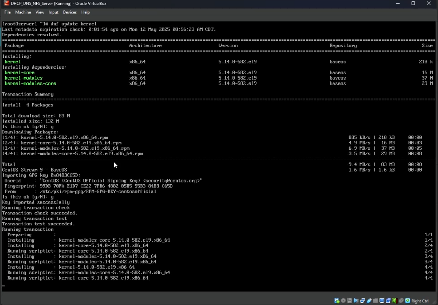The height and width of the screenshot is (305, 438).
Task: Click the recording status icon
Action: (x=388, y=300)
